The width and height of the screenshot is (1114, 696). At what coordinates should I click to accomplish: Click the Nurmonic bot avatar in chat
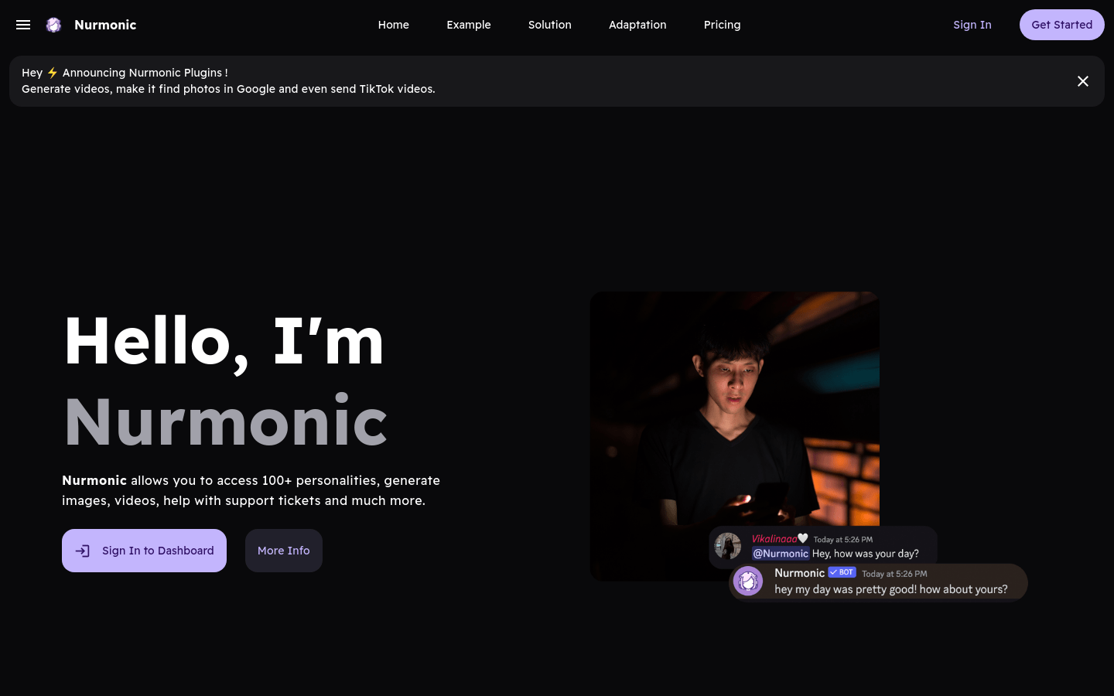[748, 581]
